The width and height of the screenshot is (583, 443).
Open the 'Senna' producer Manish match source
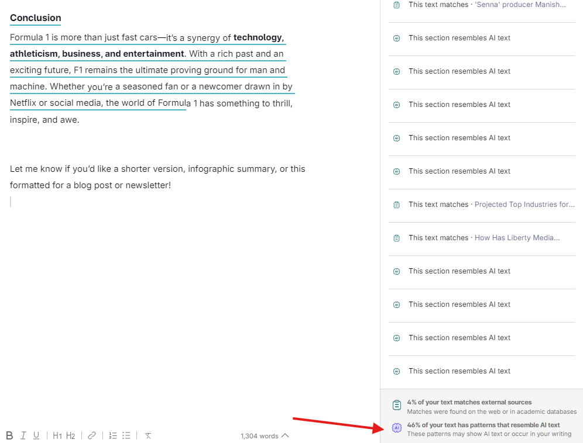[x=520, y=5]
